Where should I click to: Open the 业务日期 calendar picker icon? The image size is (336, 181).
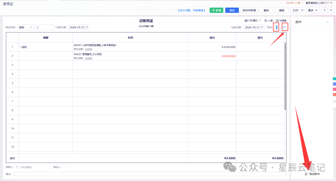(x=262, y=27)
